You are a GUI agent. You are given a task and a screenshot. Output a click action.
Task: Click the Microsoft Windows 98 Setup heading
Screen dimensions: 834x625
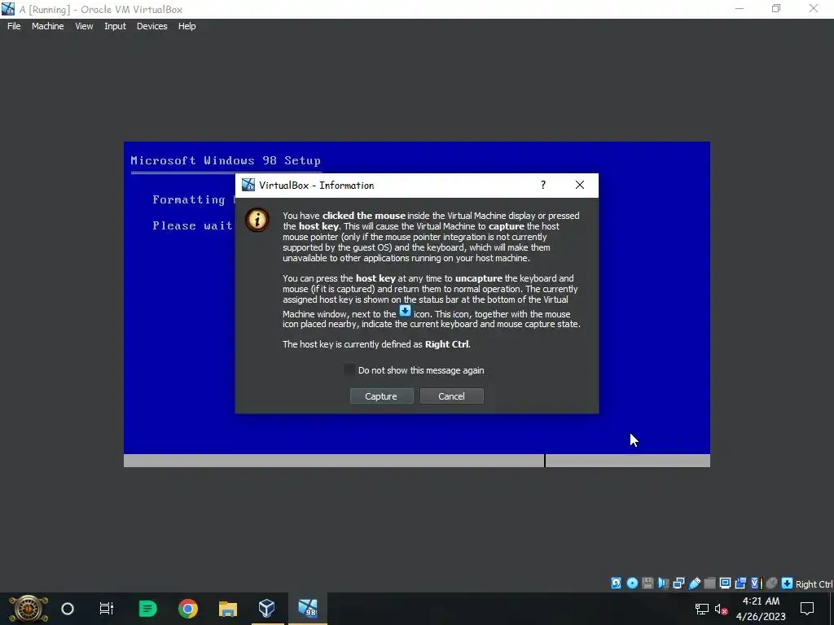226,160
